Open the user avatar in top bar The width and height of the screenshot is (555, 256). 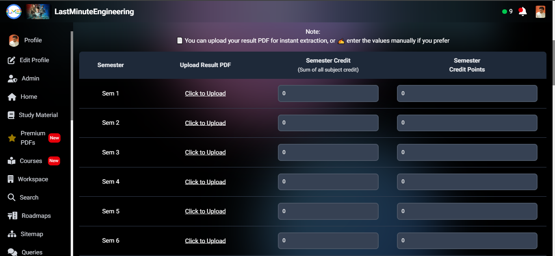point(540,11)
